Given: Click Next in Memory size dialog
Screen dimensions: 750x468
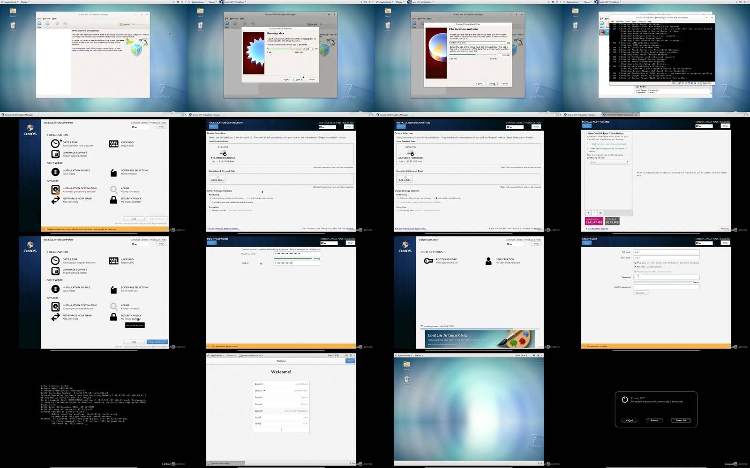Looking at the screenshot, I should [299, 79].
